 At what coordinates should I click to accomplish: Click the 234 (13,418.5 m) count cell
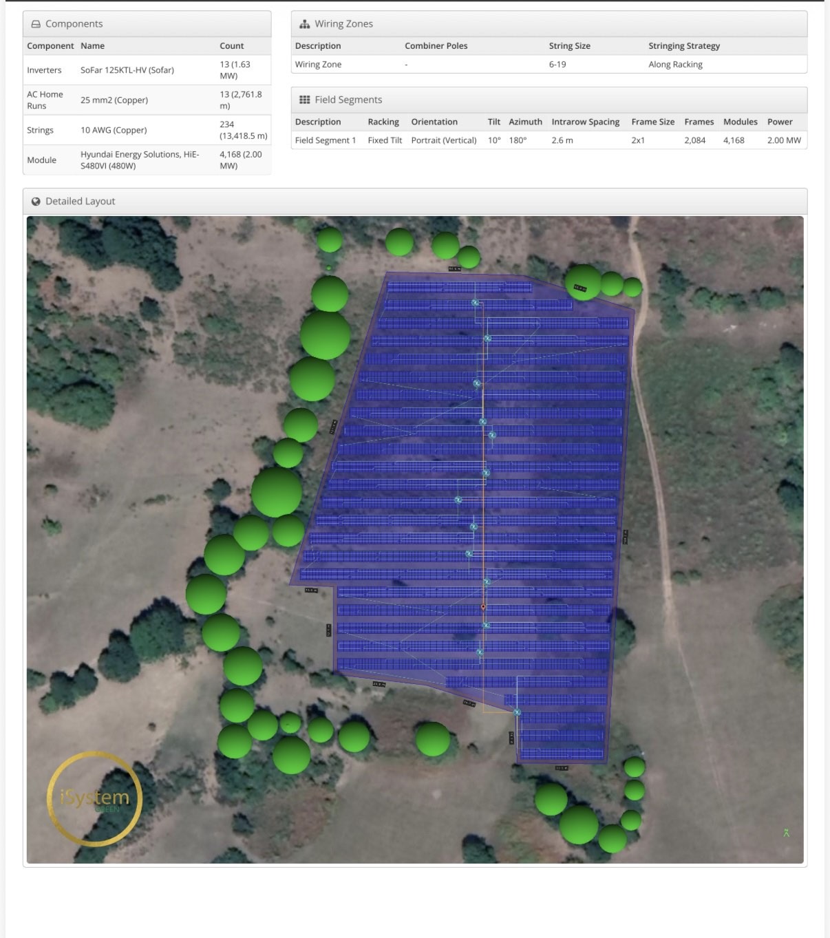click(x=244, y=130)
